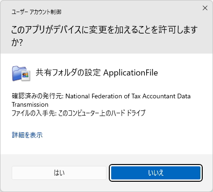This screenshot has width=213, height=192.
Task: Deny changes with the いいえ button
Action: tap(156, 173)
